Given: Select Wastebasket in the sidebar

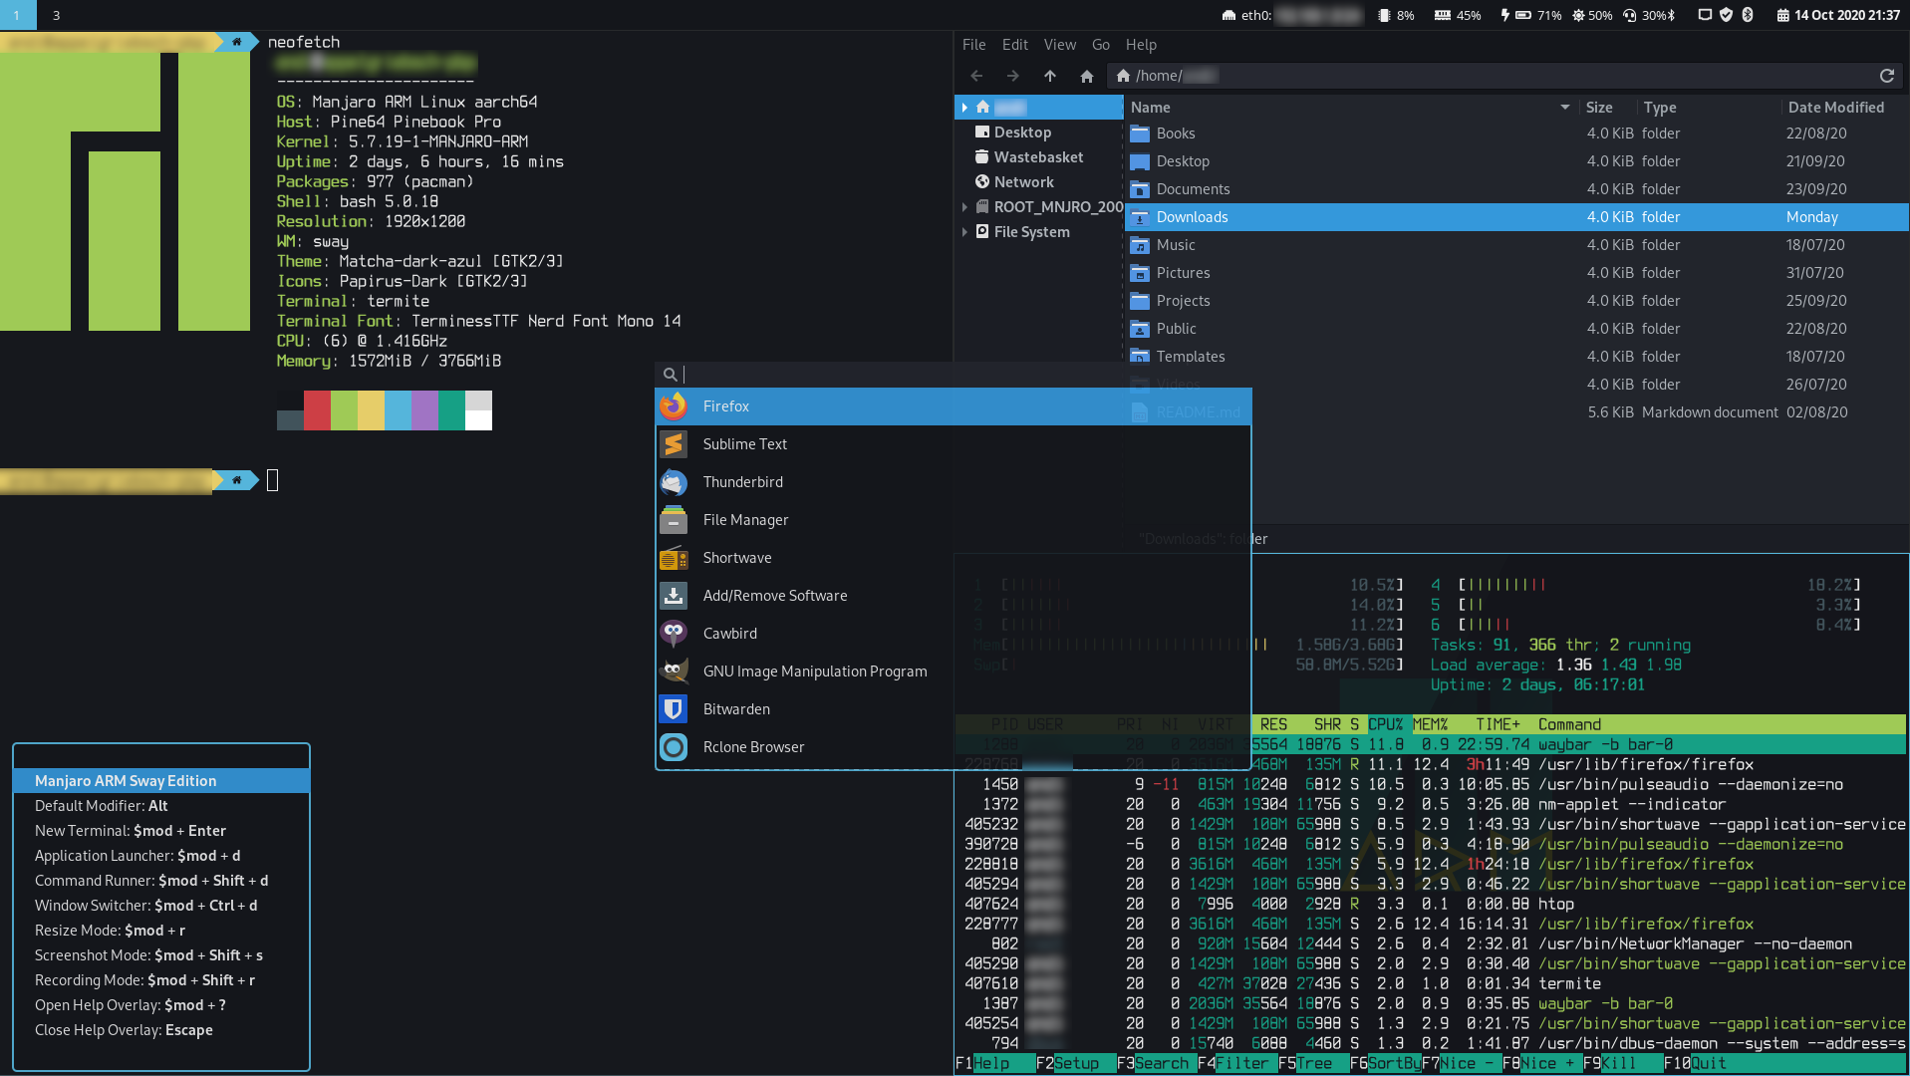Looking at the screenshot, I should pos(1038,157).
